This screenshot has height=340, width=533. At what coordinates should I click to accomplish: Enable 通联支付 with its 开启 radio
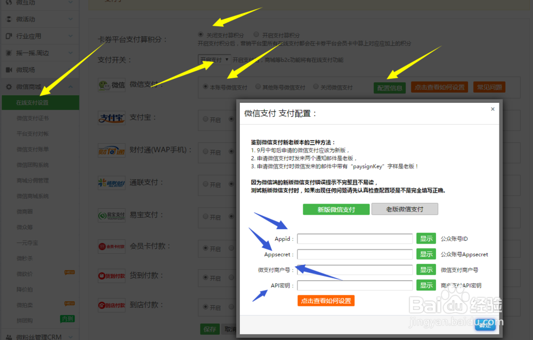coord(205,184)
